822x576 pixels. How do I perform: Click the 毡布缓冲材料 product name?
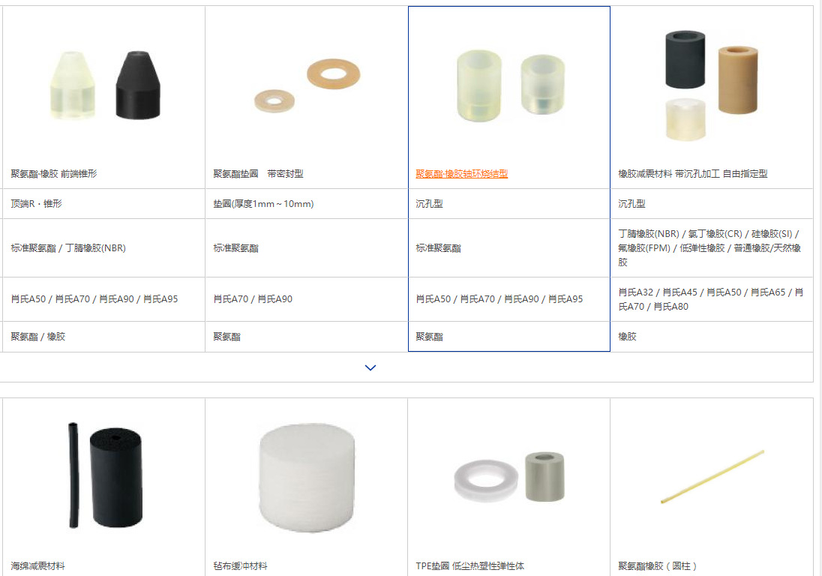pos(240,565)
